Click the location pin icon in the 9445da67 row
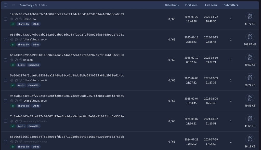The height and width of the screenshot is (150, 261). click(x=21, y=101)
